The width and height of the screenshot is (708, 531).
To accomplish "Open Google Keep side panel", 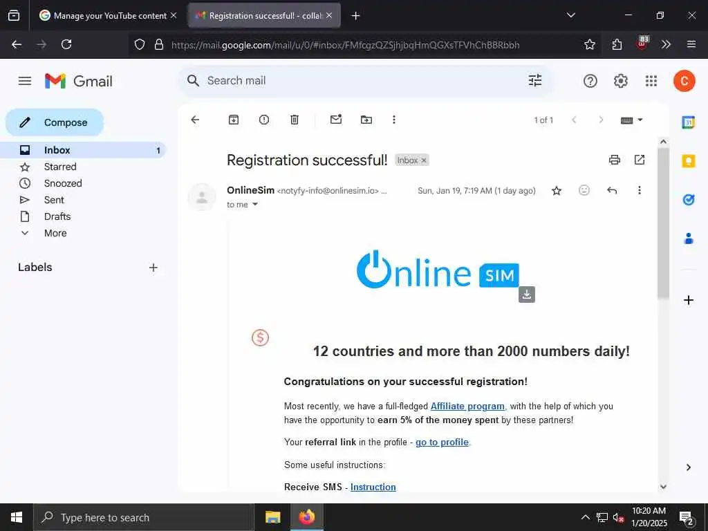I will point(688,161).
